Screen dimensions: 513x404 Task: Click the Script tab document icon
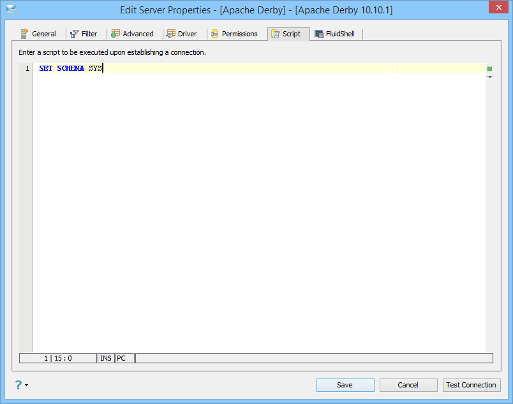coord(276,34)
